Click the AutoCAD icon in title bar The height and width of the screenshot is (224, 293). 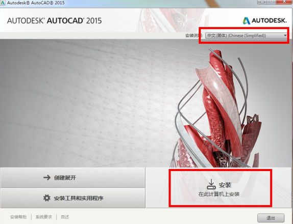3,3
